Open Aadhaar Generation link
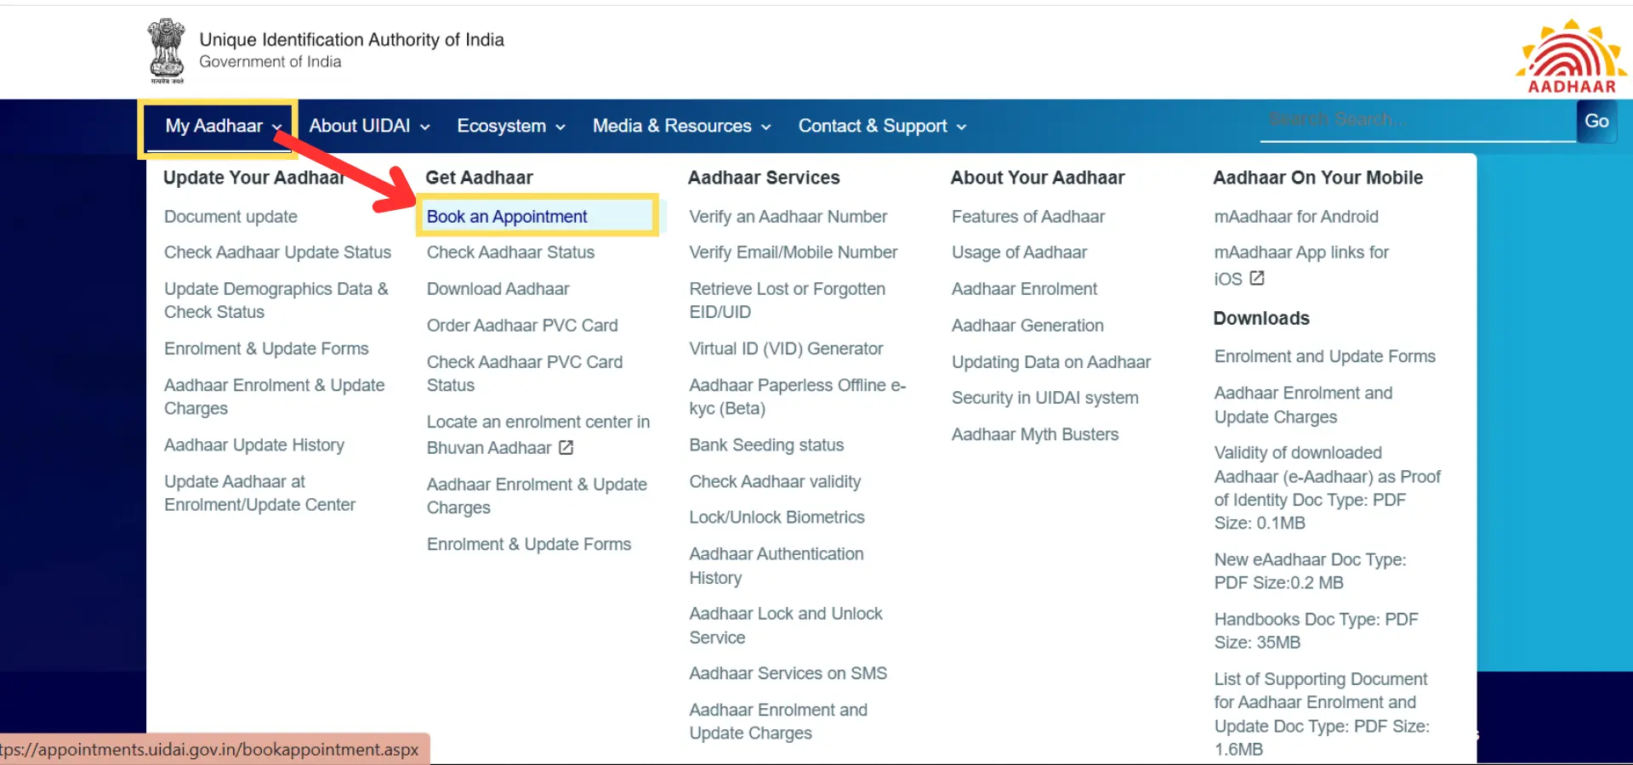This screenshot has height=765, width=1633. (x=1027, y=326)
